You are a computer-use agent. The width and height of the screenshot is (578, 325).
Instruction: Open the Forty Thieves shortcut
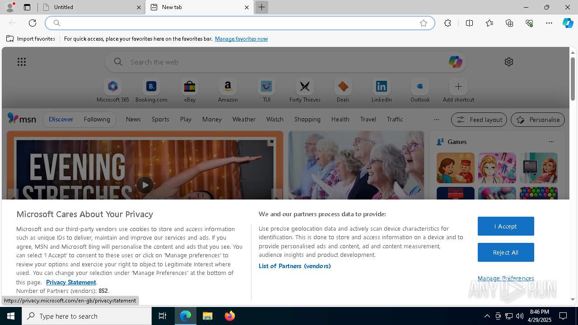coord(305,91)
